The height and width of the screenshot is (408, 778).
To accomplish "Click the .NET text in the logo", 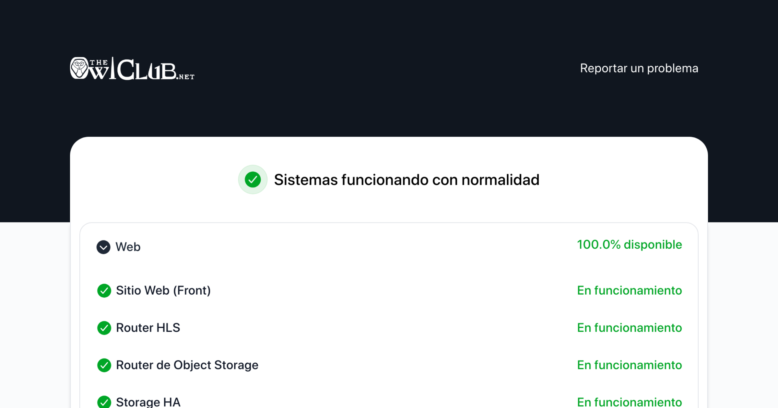I will coord(186,77).
